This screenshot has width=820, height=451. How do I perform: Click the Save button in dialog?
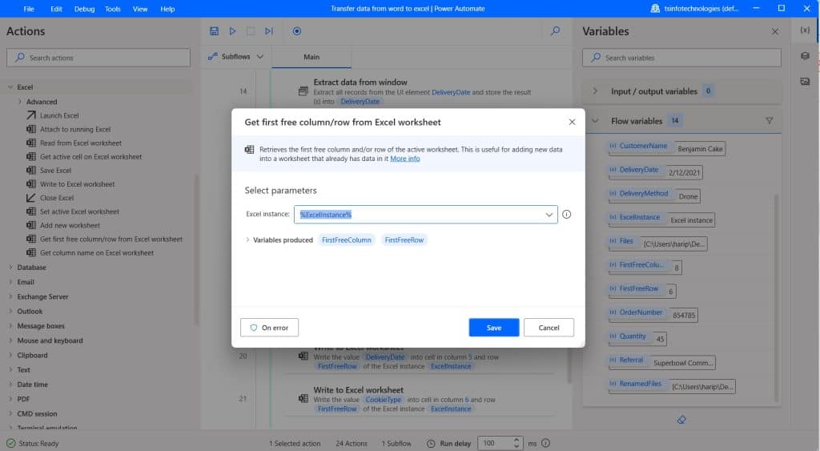click(x=493, y=328)
